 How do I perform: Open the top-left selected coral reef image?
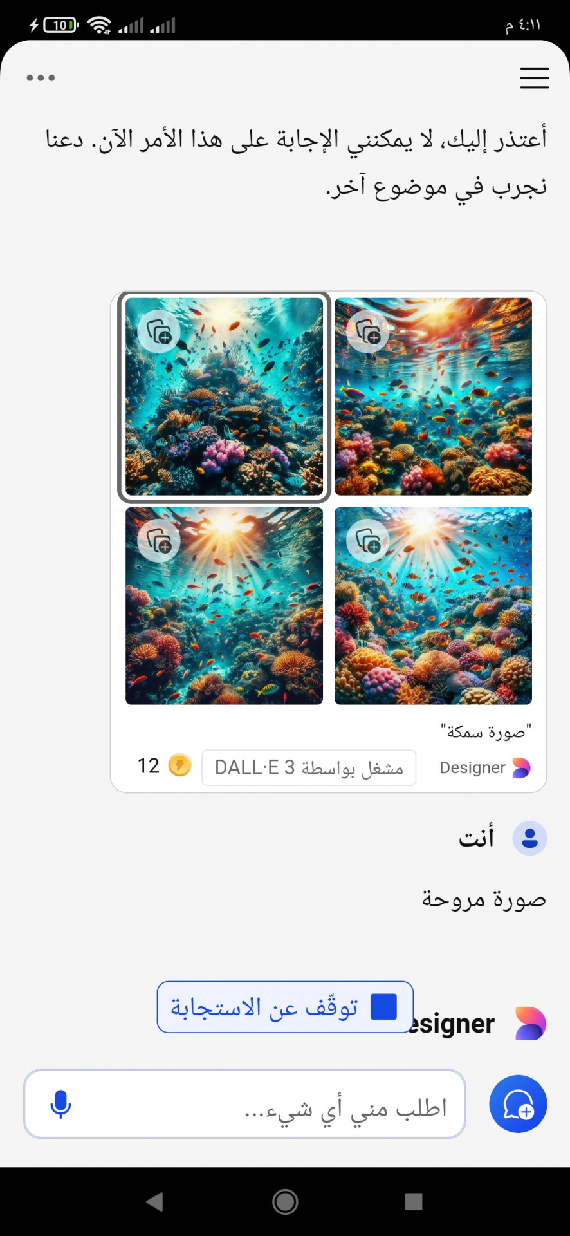click(x=224, y=397)
